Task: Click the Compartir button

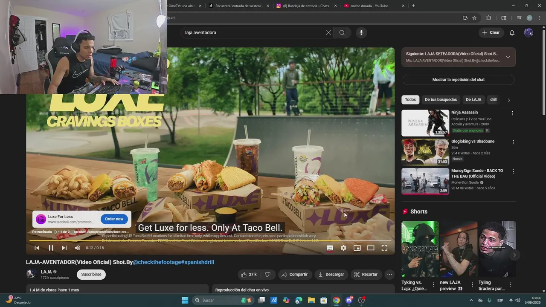Action: pos(295,275)
